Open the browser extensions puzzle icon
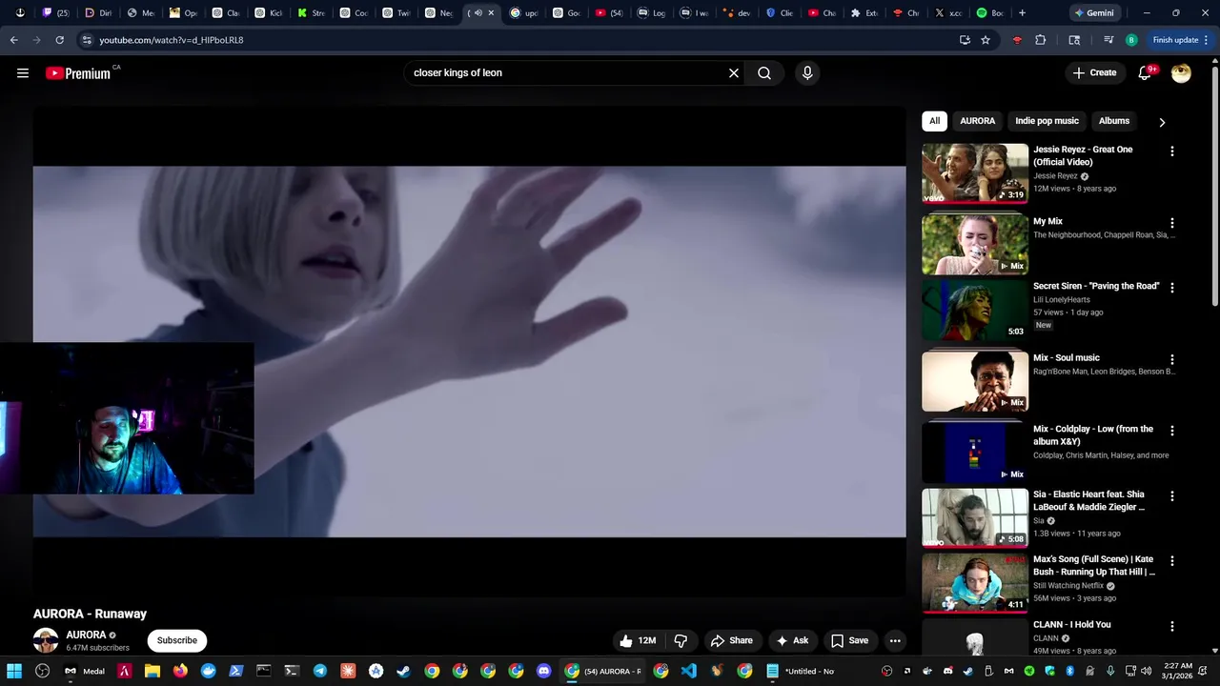 [x=1040, y=40]
